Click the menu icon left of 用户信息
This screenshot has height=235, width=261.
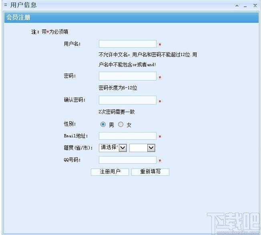click(x=6, y=5)
